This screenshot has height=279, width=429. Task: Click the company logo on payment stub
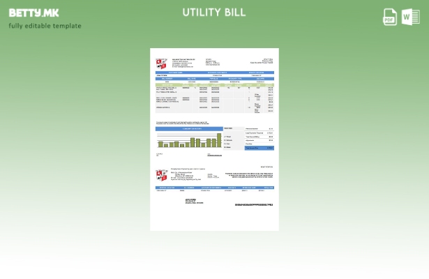point(161,174)
